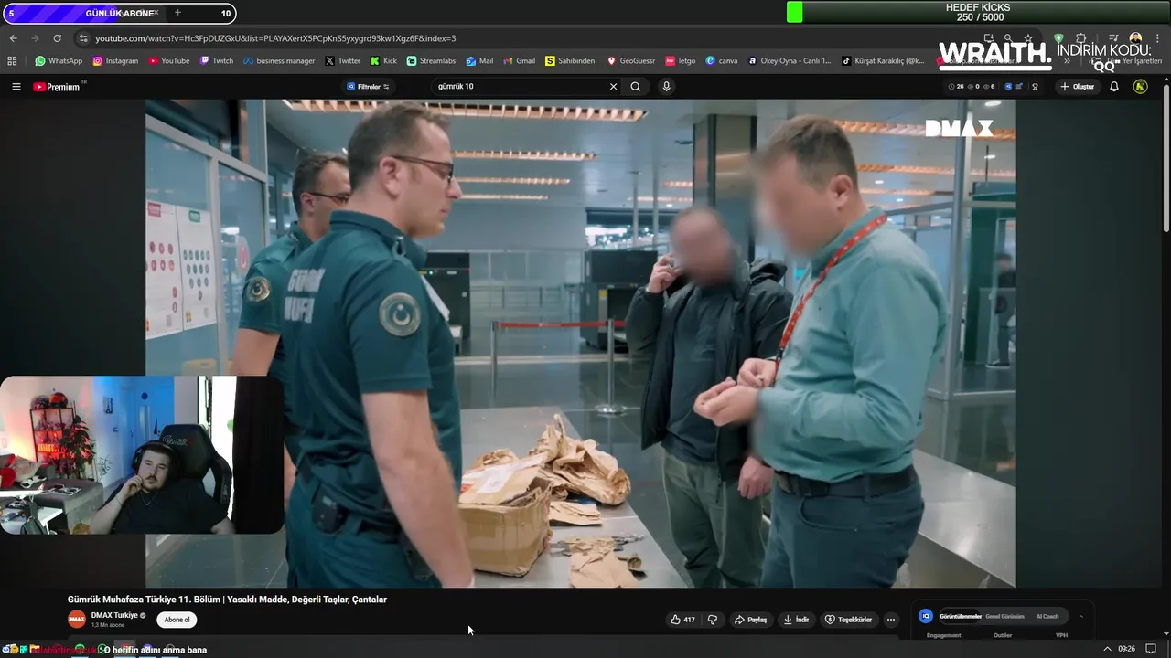Open the DMAX Türkiye channel avatar
The image size is (1171, 658).
tap(77, 619)
